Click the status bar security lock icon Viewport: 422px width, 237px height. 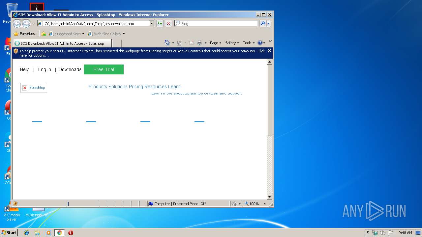click(x=234, y=204)
